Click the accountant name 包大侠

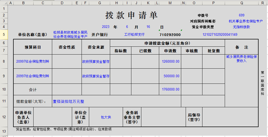pyautogui.click(x=106, y=117)
